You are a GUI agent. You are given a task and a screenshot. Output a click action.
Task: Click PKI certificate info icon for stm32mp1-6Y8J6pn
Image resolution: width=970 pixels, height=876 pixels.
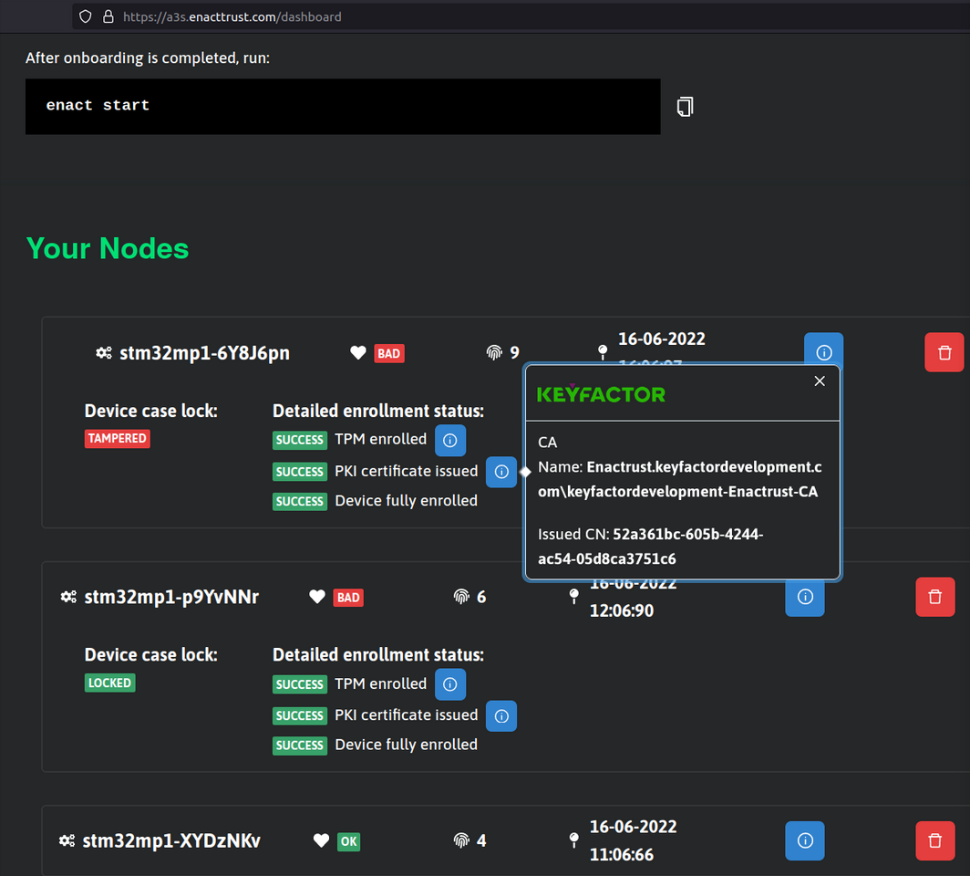(500, 472)
